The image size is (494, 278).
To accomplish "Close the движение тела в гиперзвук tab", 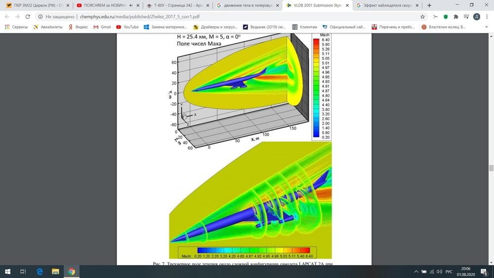I will pos(277,5).
